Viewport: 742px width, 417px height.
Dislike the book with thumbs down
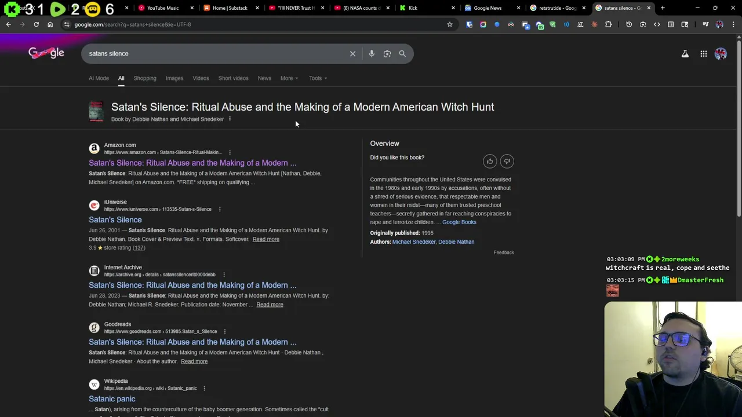point(507,162)
